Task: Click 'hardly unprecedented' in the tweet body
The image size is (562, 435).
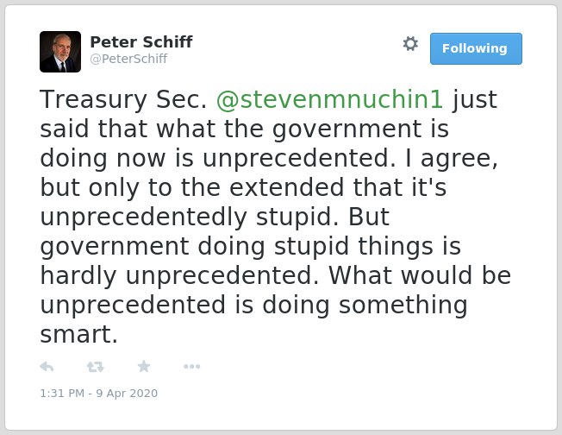Action: pos(179,275)
